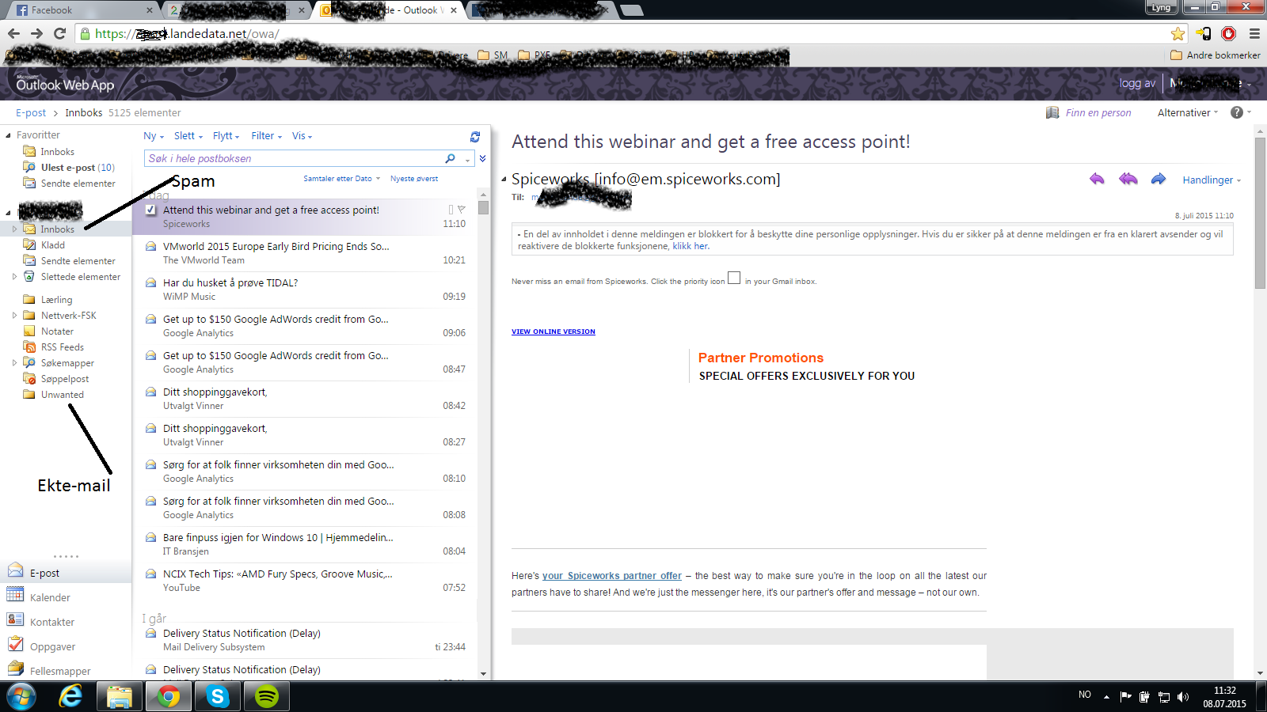Open the RSS Feeds folder
The image size is (1267, 712).
coord(62,347)
